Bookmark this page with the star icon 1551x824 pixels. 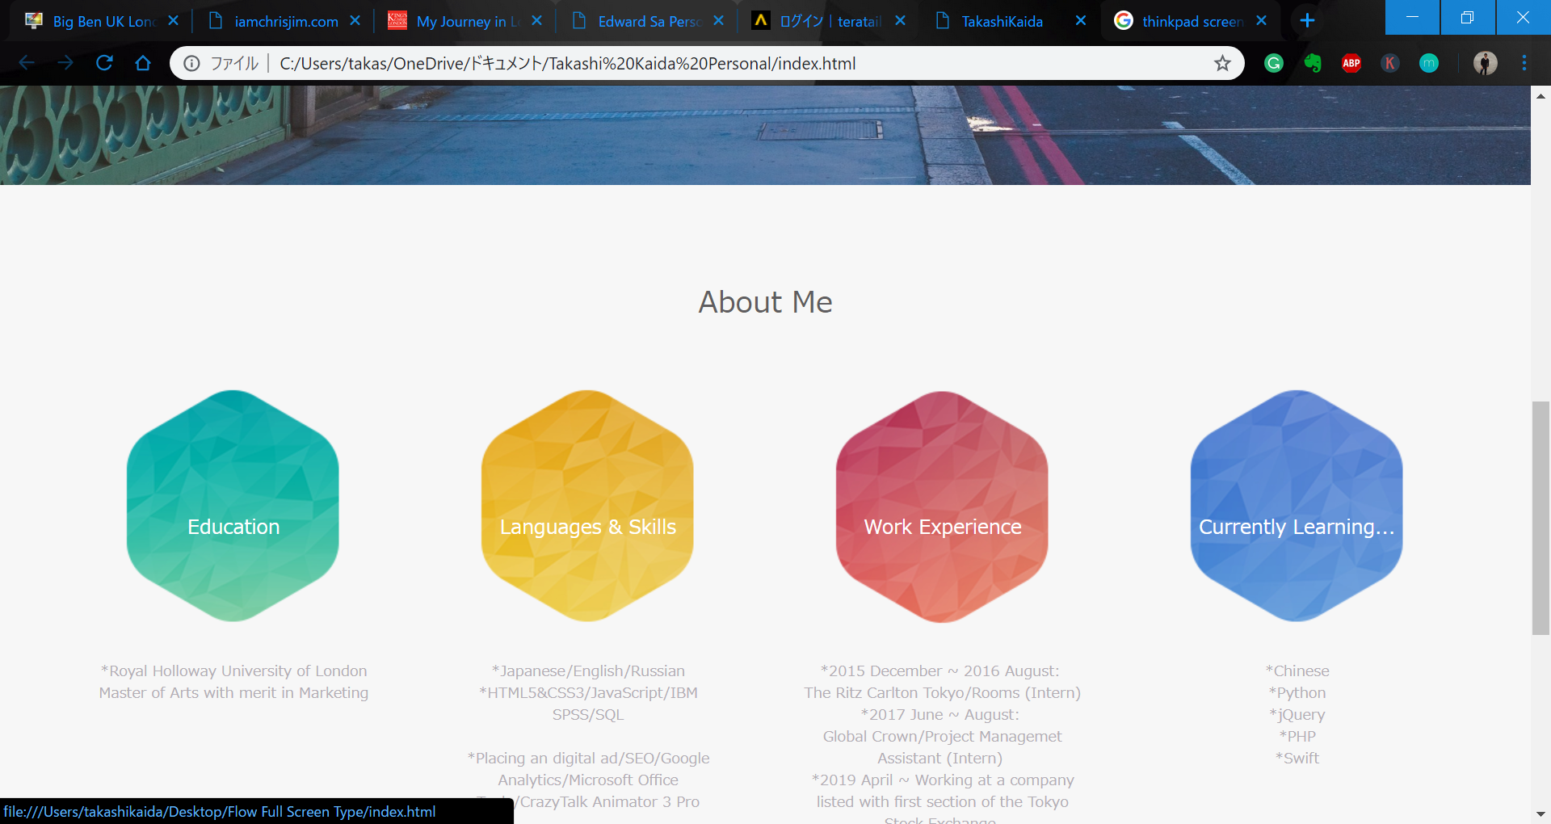point(1222,63)
